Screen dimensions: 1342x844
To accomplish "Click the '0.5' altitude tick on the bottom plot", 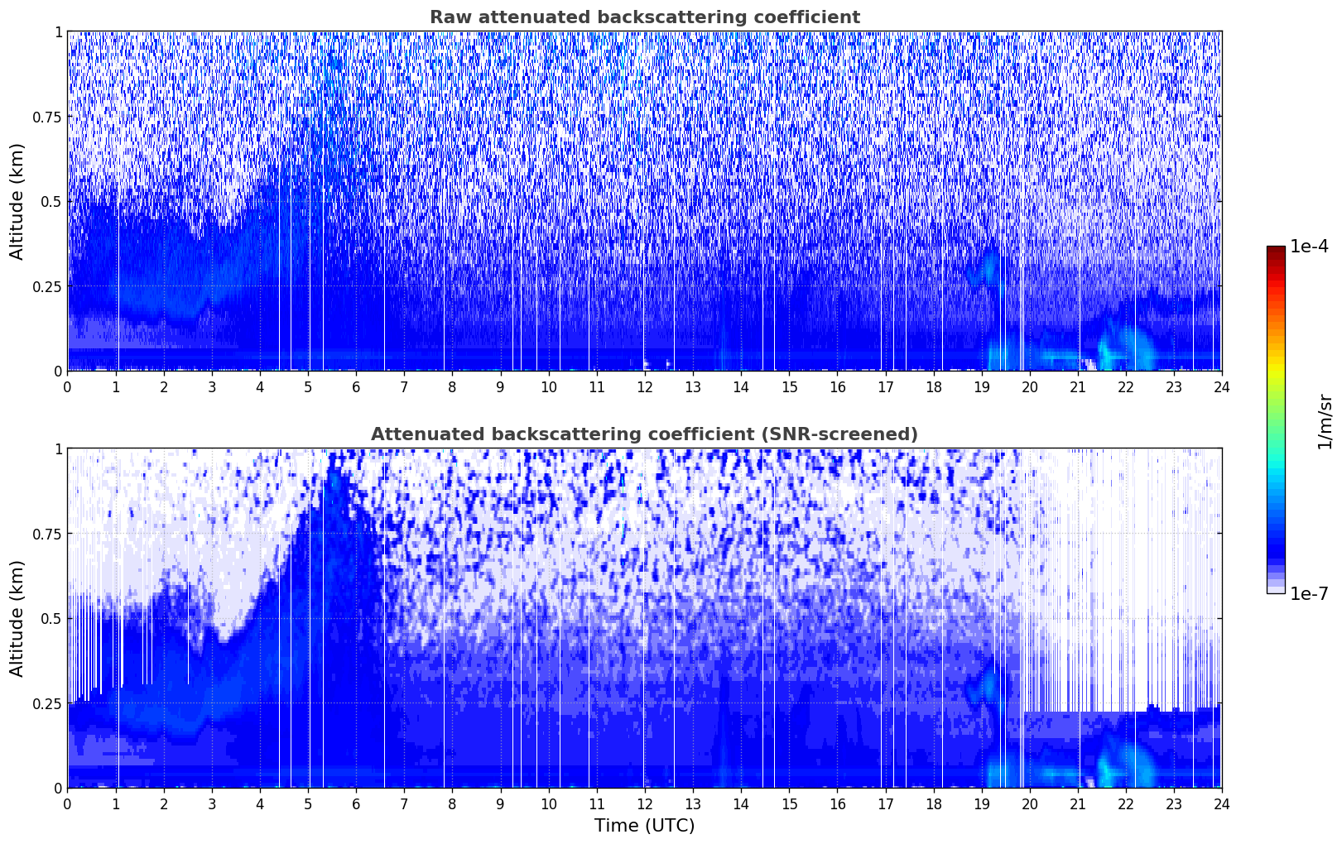I will 51,618.
